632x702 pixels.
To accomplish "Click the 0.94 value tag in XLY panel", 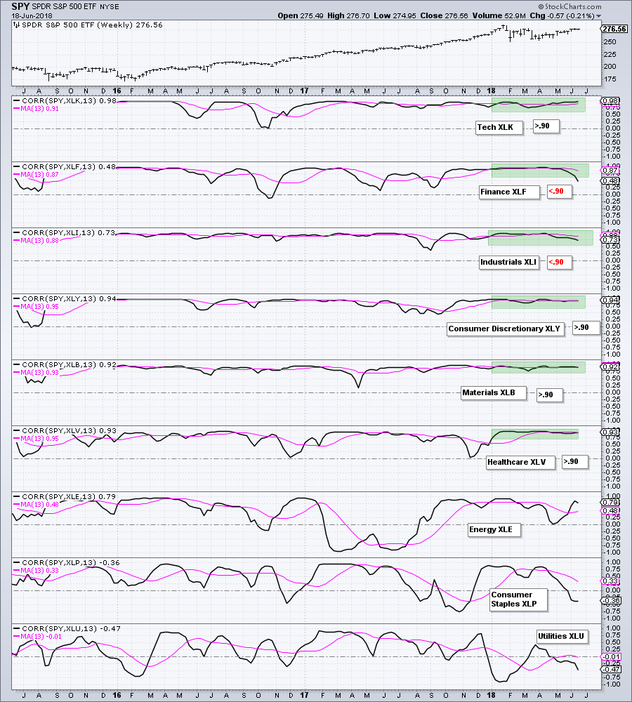I will [x=610, y=300].
